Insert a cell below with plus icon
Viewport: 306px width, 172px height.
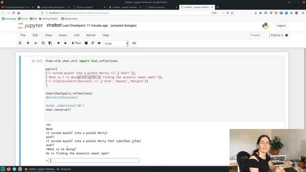click(28, 43)
